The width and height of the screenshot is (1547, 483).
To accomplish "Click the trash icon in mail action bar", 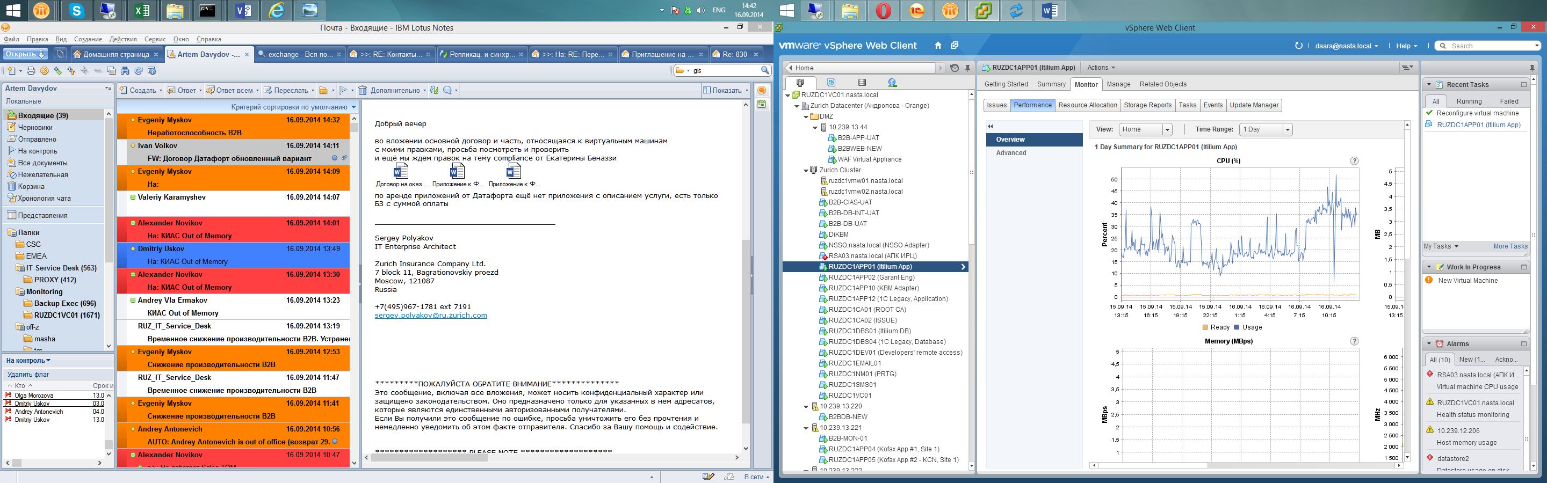I will (x=363, y=91).
